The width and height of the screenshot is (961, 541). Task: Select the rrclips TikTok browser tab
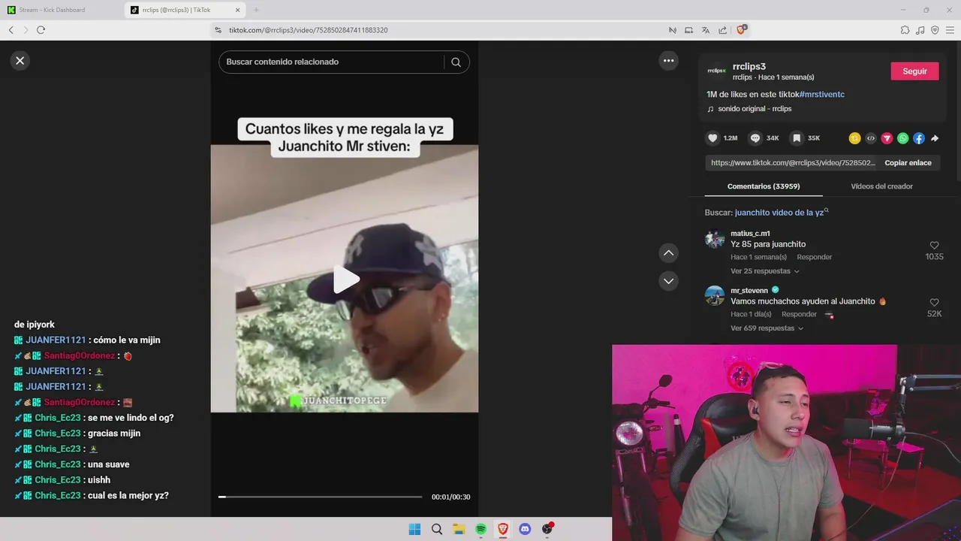(185, 10)
